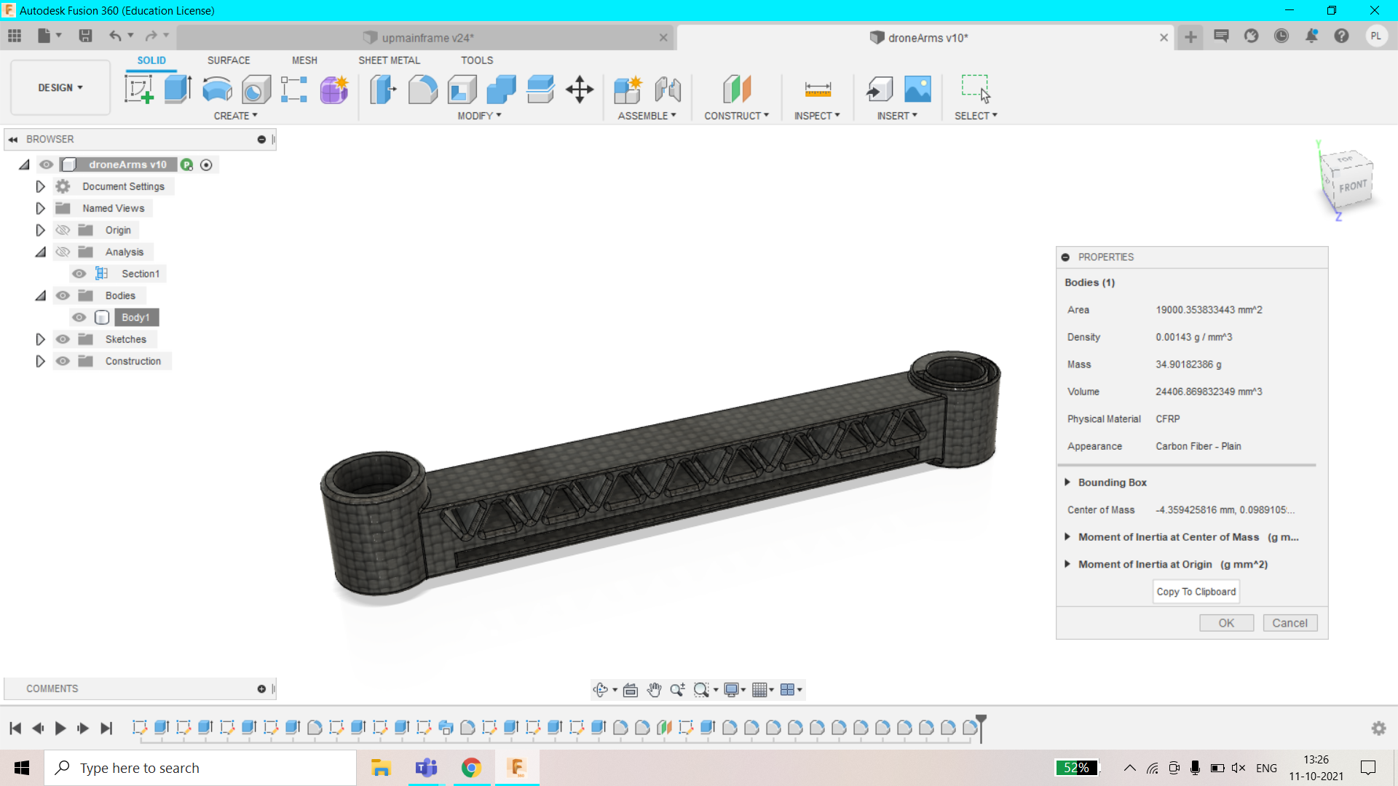This screenshot has width=1398, height=786.
Task: Open the Fillet tool in Modify
Action: (x=423, y=89)
